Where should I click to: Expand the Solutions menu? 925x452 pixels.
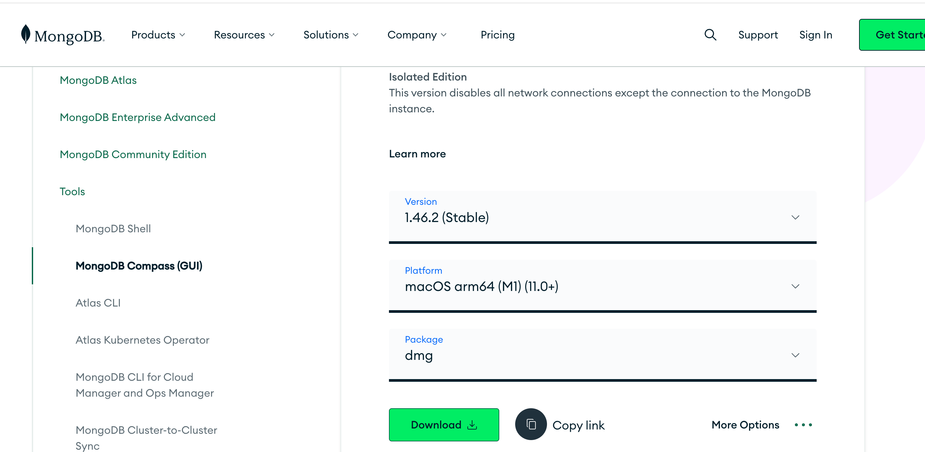pyautogui.click(x=331, y=35)
